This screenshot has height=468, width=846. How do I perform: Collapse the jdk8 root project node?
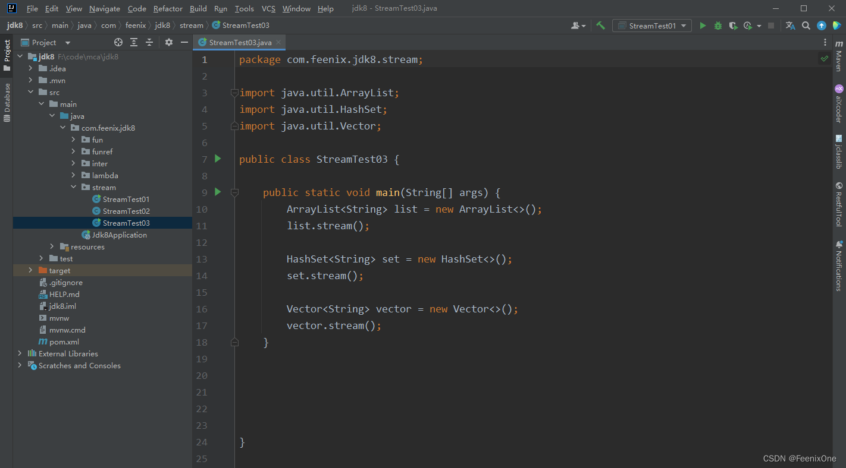coord(20,56)
